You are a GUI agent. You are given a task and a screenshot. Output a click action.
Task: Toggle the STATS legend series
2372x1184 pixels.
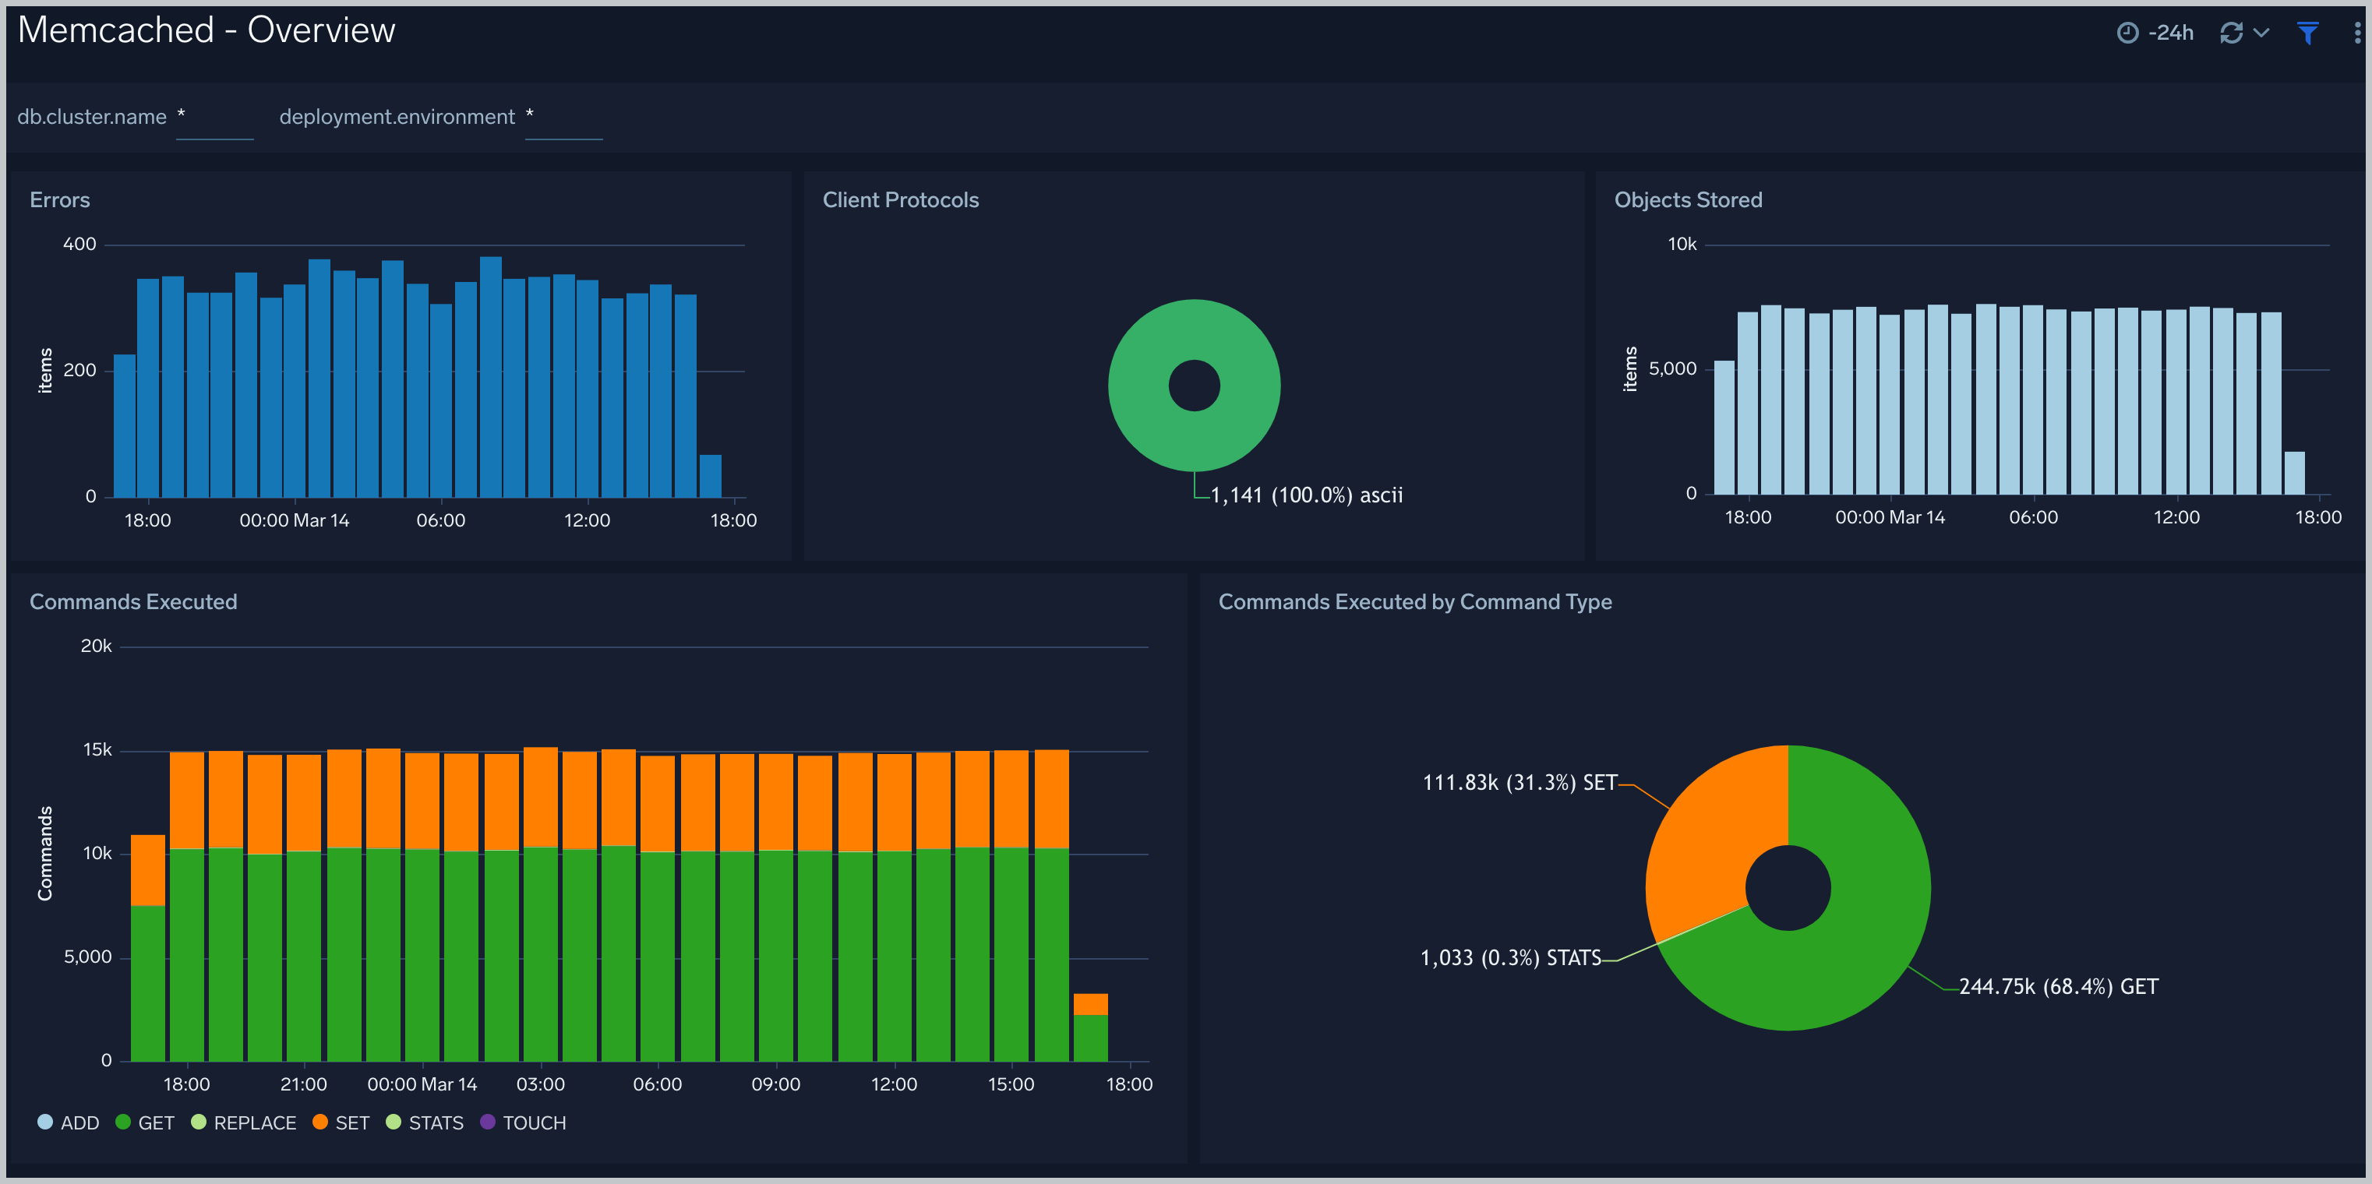point(425,1122)
